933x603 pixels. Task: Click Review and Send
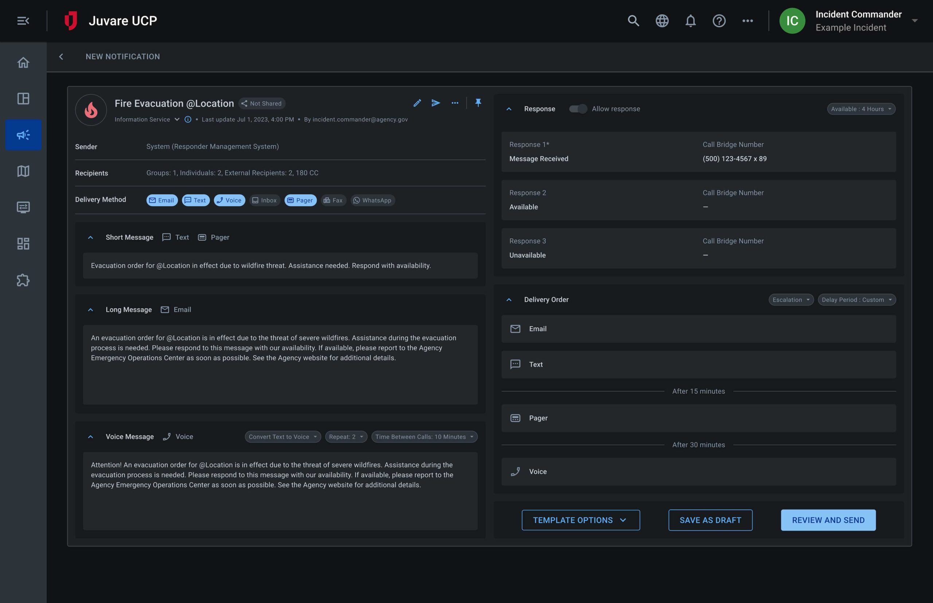828,520
